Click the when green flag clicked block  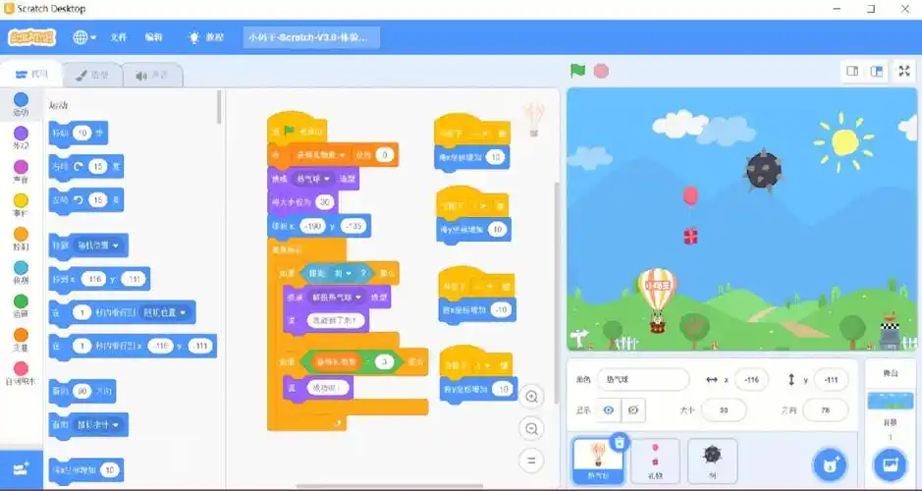point(297,129)
